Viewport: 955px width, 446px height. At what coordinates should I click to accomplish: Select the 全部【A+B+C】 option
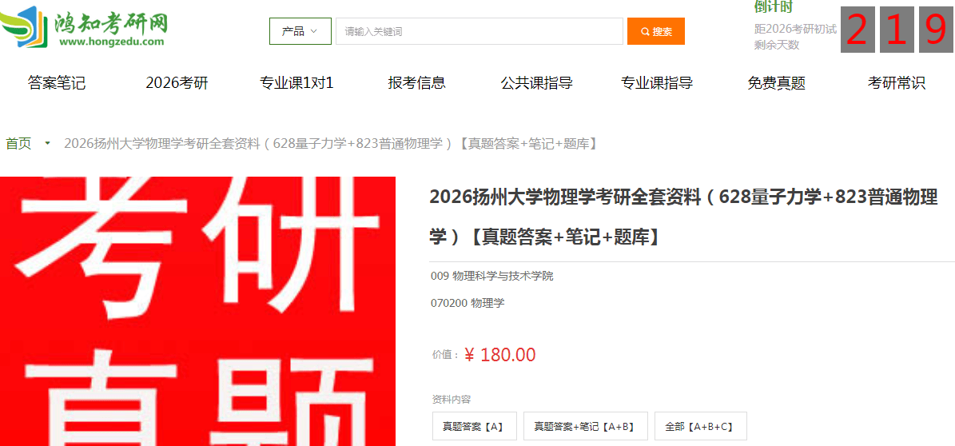700,426
